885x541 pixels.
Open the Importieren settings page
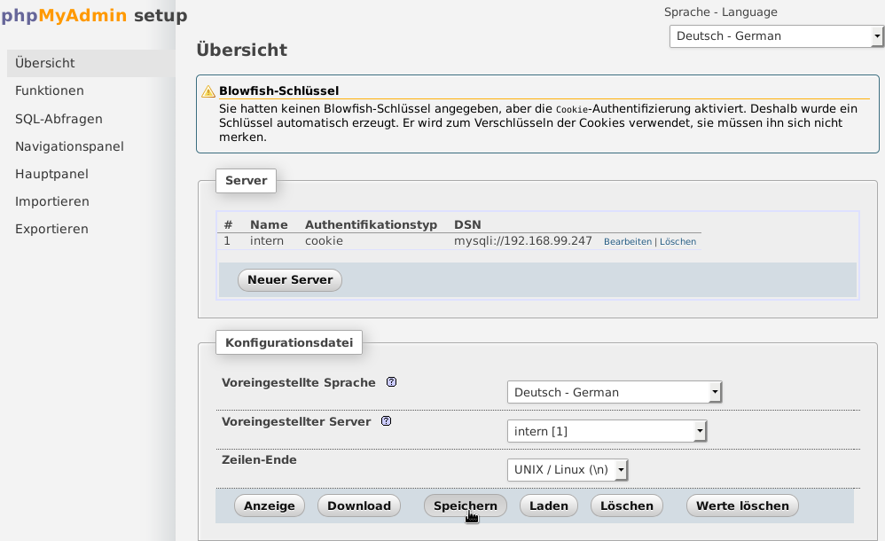pos(52,201)
